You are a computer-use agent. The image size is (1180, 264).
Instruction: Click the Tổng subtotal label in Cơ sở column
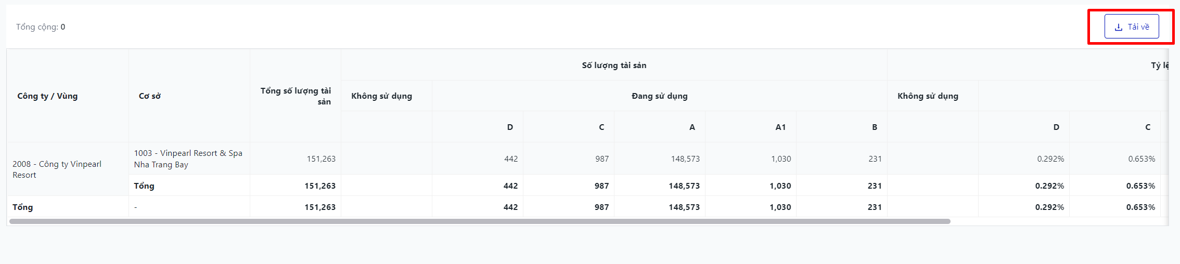(x=144, y=186)
